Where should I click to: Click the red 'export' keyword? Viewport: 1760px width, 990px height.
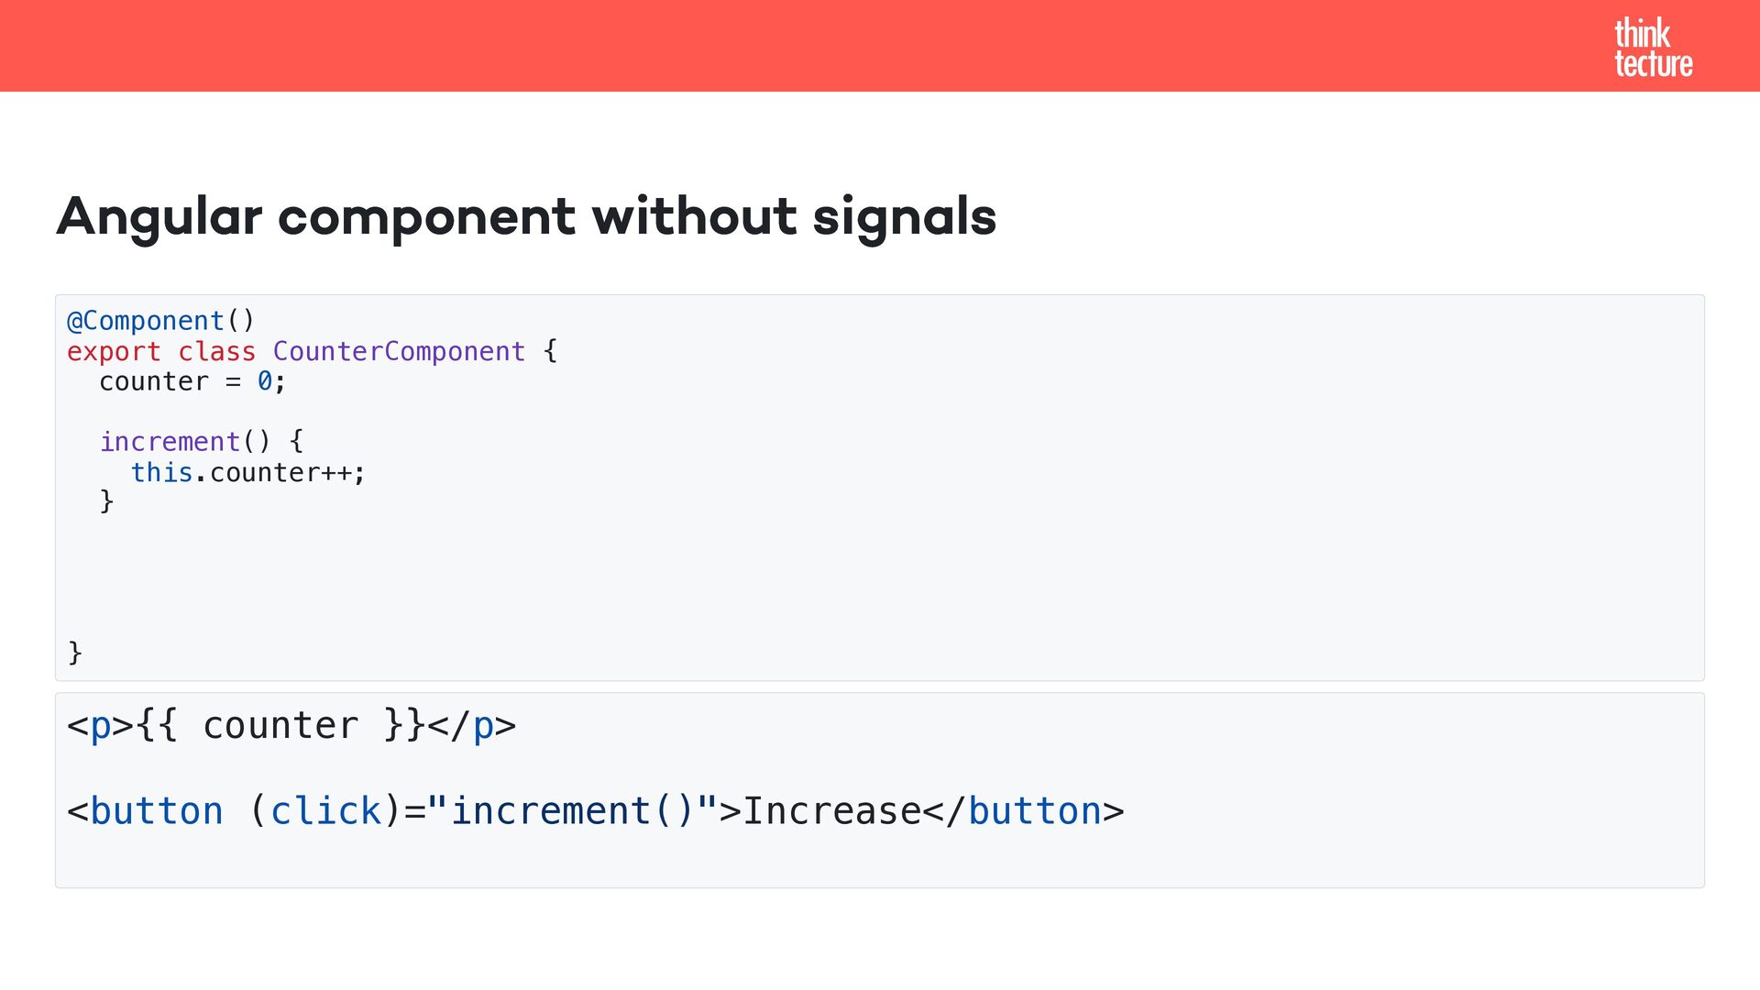pos(114,351)
